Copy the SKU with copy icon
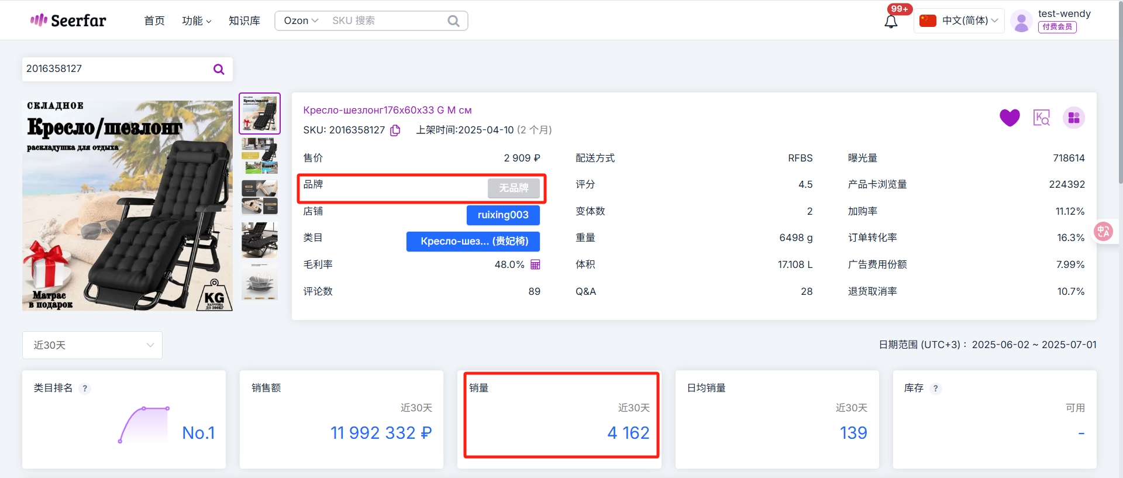 (x=395, y=130)
